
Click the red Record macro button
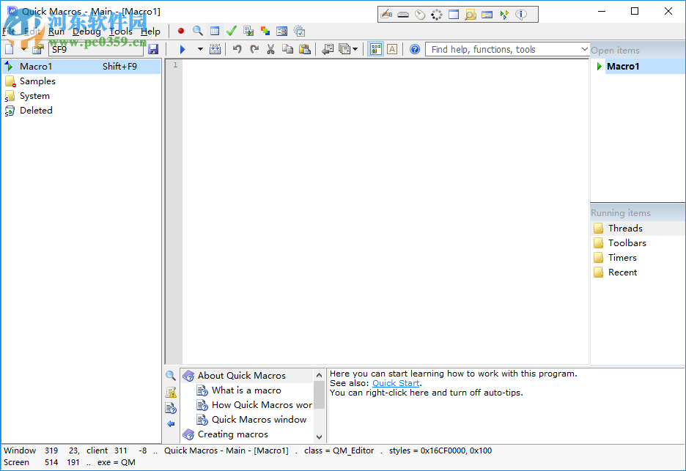tap(181, 31)
